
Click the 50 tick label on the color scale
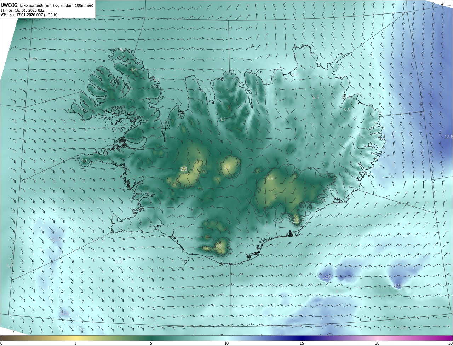point(450,343)
